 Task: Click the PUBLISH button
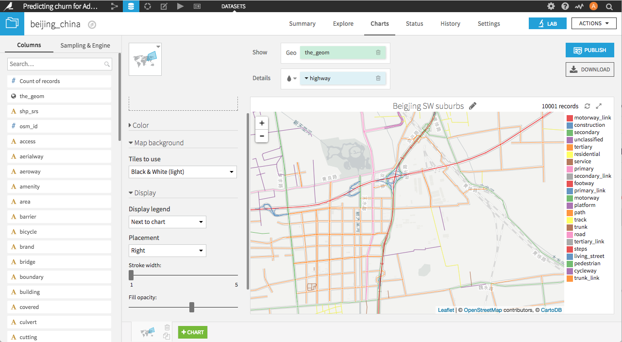[589, 50]
